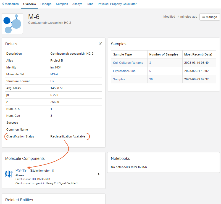Open Cell Cultures Rename sample type
Screen dimensions: 221x204
[128, 63]
